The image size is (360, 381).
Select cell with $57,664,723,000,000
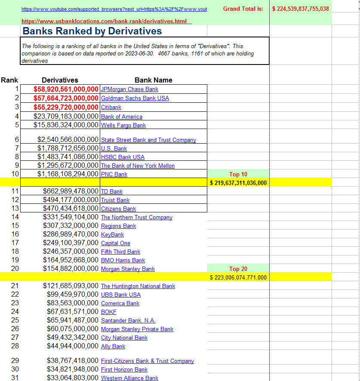(x=60, y=98)
